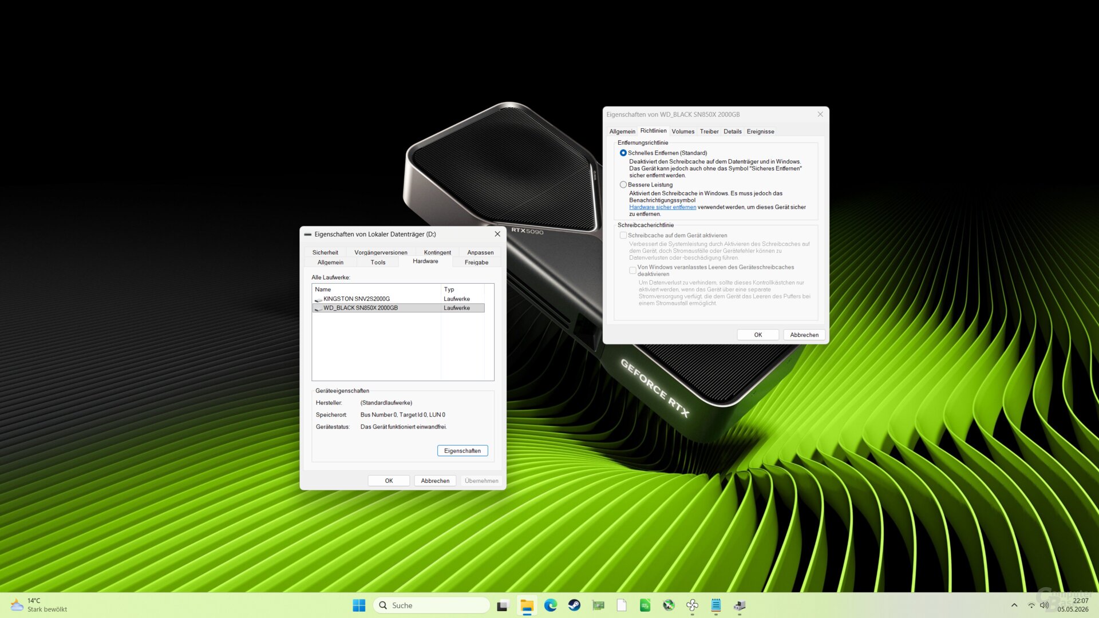Image resolution: width=1099 pixels, height=618 pixels.
Task: Open the Windows Start menu
Action: tap(359, 605)
